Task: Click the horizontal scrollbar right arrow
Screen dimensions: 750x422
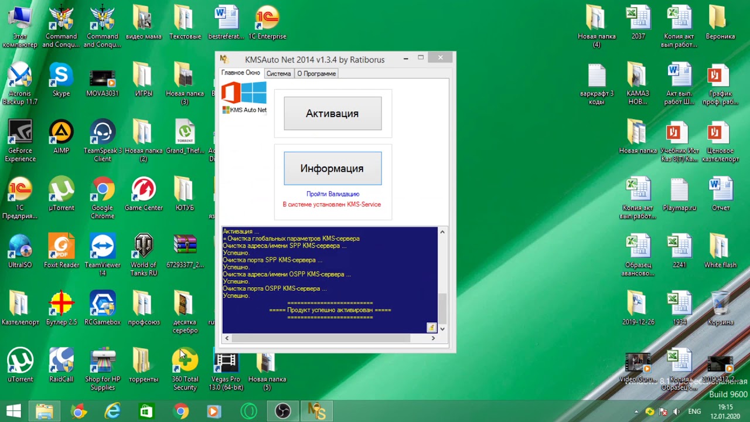Action: click(433, 338)
